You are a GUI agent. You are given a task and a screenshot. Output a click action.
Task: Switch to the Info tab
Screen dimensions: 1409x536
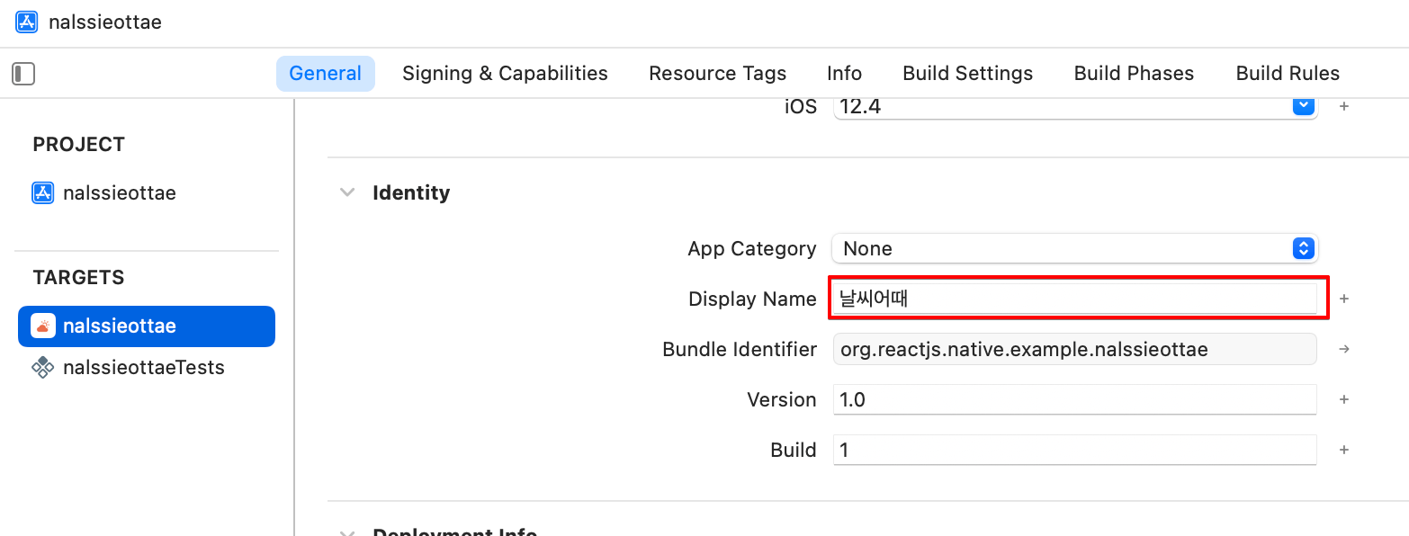pyautogui.click(x=845, y=74)
